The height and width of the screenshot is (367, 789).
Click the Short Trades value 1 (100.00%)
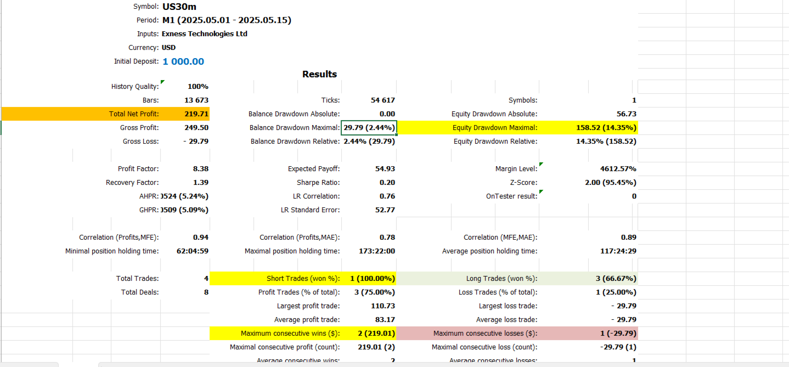pyautogui.click(x=373, y=279)
